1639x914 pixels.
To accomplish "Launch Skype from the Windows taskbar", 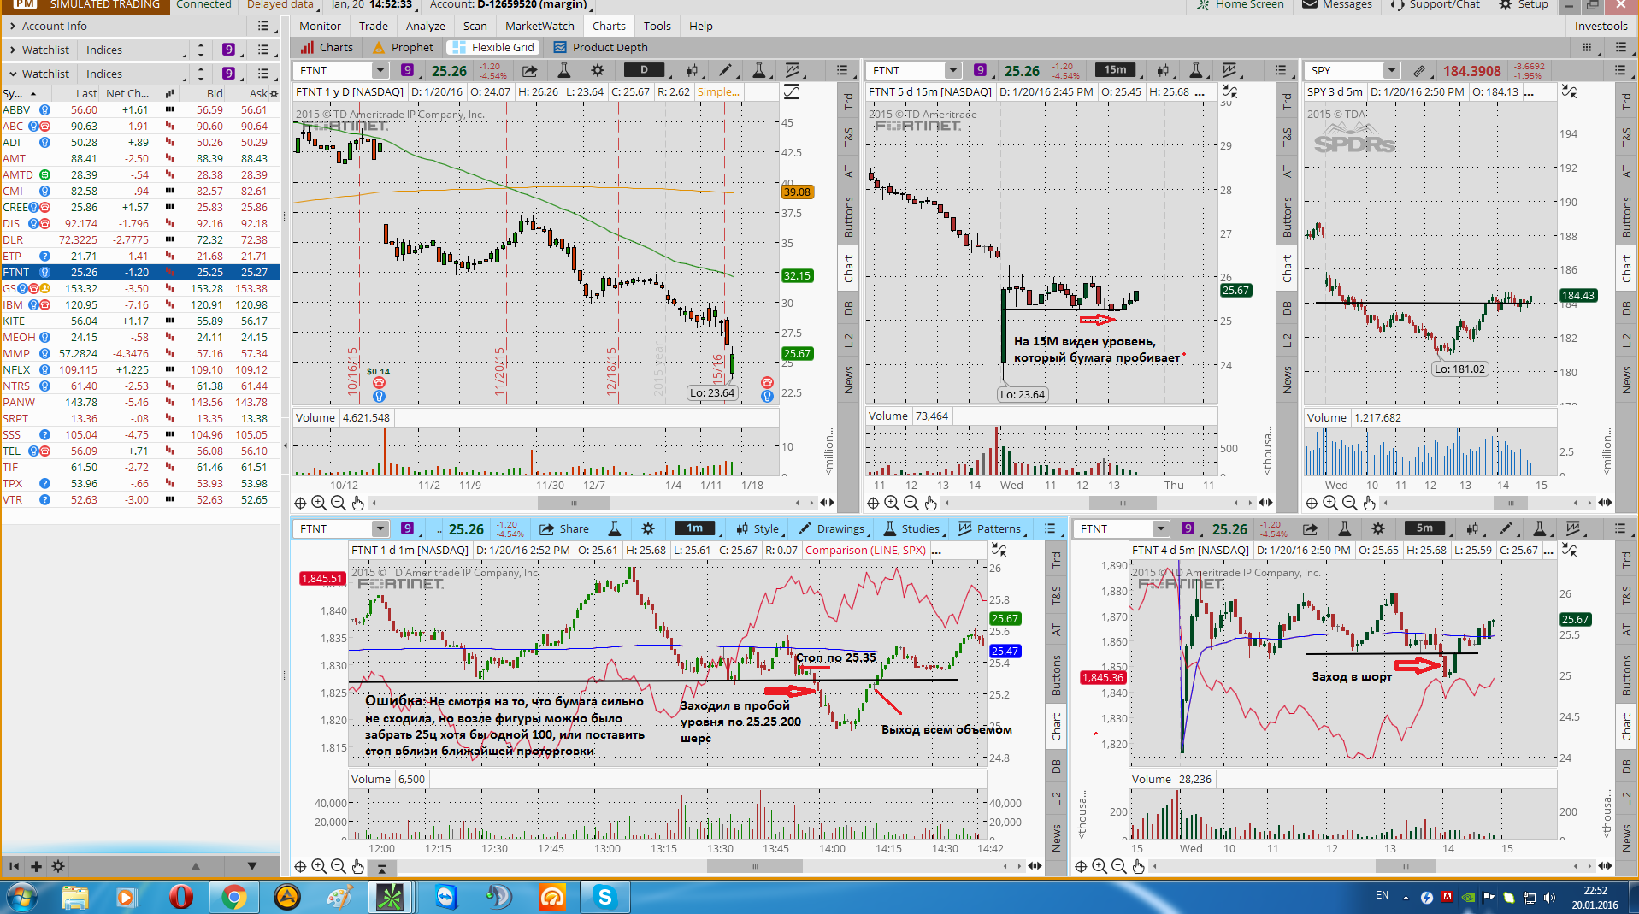I will pos(604,897).
